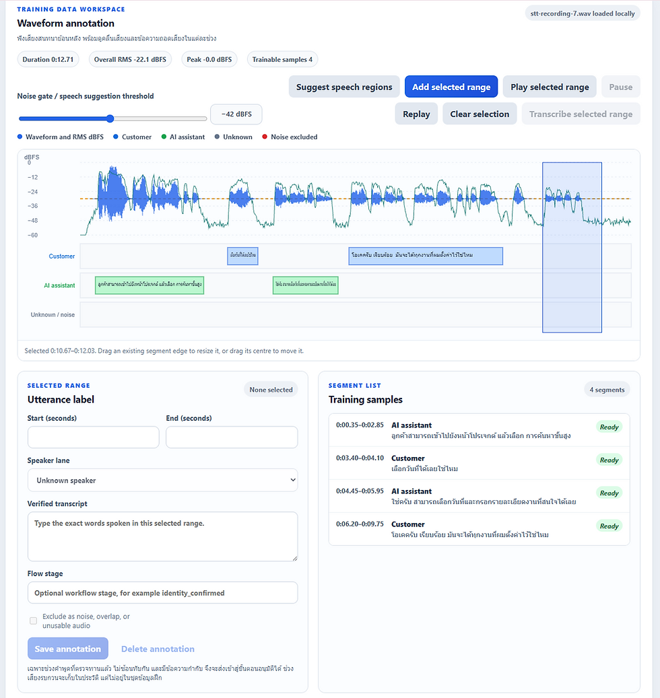Save the annotation
Screen dimensions: 660x698
[68, 649]
